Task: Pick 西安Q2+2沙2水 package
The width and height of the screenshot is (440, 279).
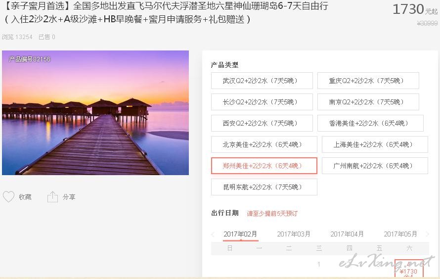Action: click(x=262, y=123)
